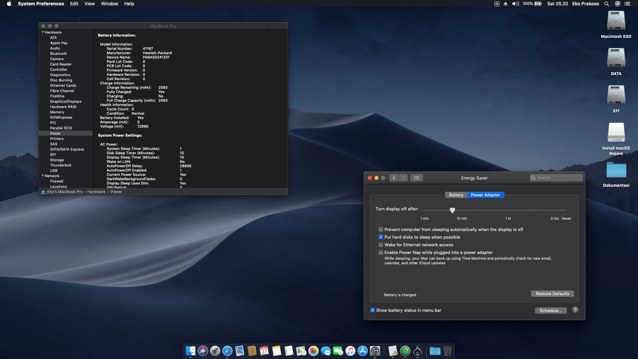Open the Dokumentasi folder on the desktop
Image resolution: width=638 pixels, height=359 pixels.
point(616,170)
